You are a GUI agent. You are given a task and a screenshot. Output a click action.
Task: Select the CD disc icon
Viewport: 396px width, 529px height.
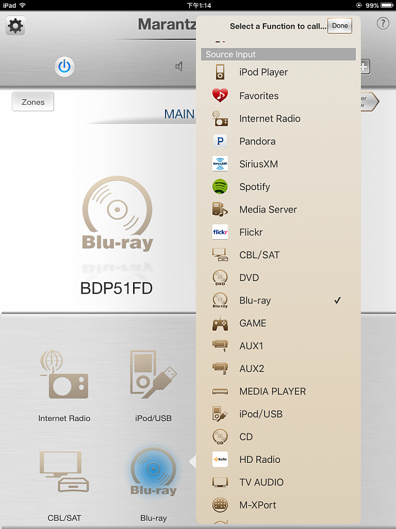tap(220, 436)
